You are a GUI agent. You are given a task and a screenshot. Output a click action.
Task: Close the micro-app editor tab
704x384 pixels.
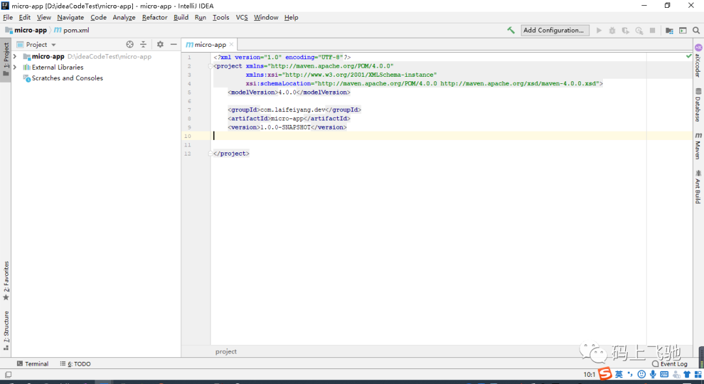pyautogui.click(x=231, y=44)
